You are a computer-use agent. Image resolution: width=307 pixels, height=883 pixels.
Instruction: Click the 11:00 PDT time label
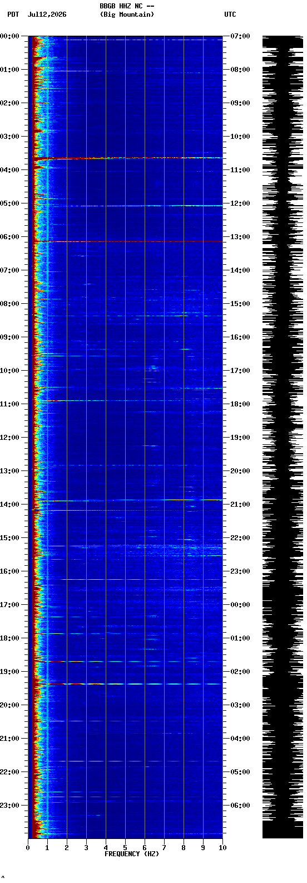coord(9,404)
